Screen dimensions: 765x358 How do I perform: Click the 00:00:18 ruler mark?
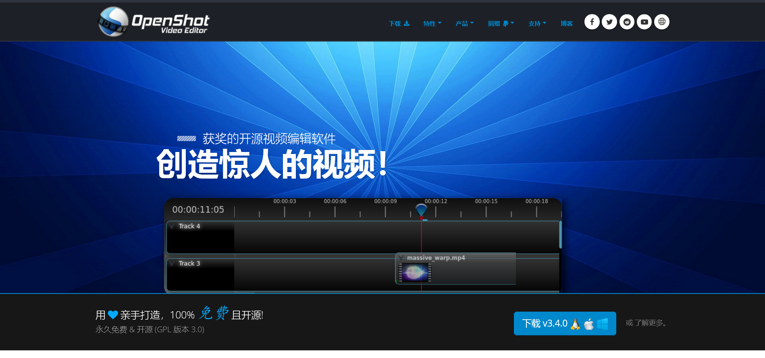click(536, 201)
